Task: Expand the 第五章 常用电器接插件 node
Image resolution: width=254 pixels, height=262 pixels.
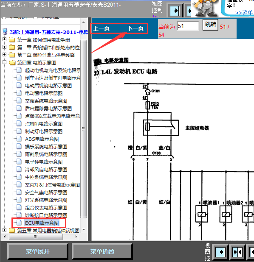Action: point(5,230)
